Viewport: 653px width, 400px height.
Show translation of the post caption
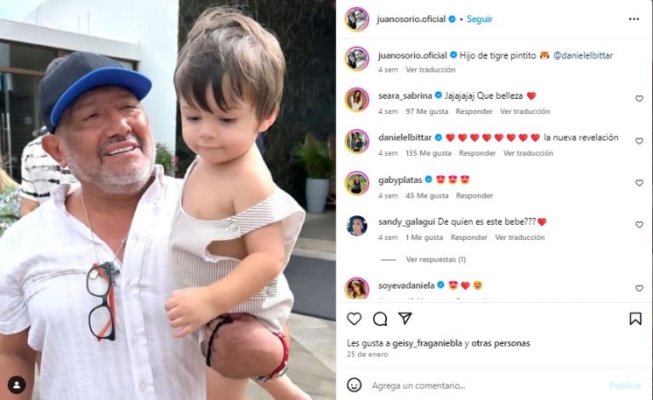click(430, 70)
